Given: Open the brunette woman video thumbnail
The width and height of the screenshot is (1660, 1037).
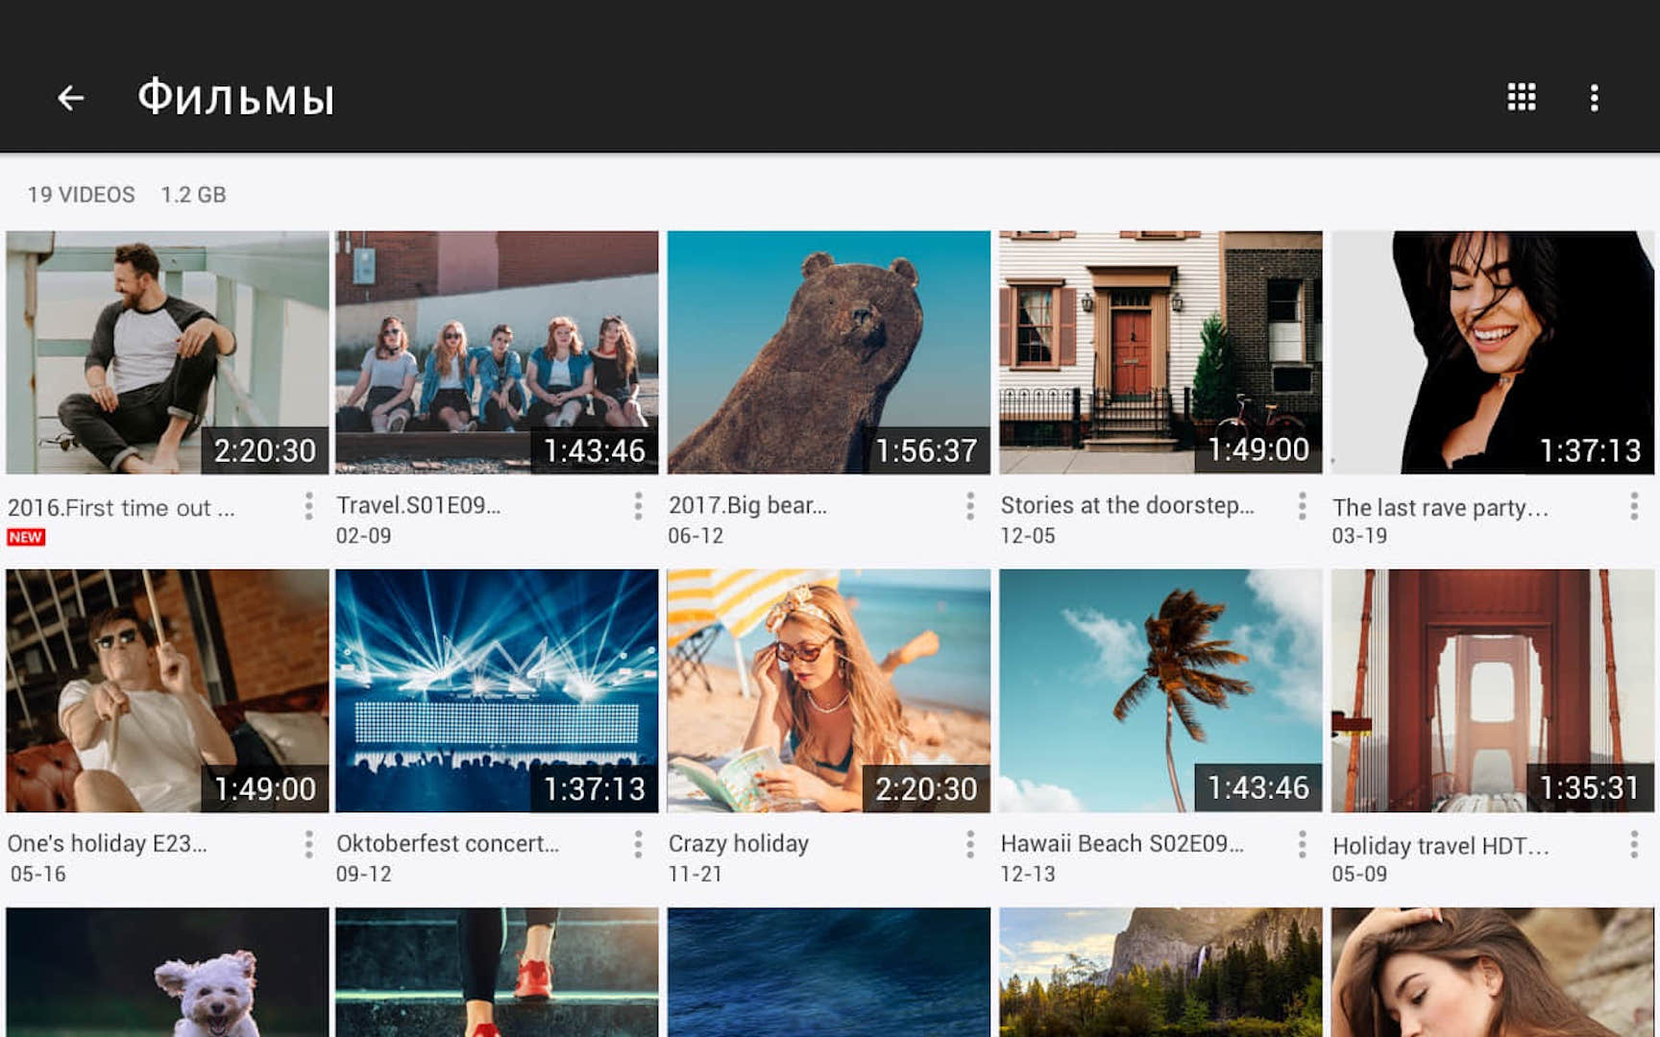Looking at the screenshot, I should click(1493, 973).
